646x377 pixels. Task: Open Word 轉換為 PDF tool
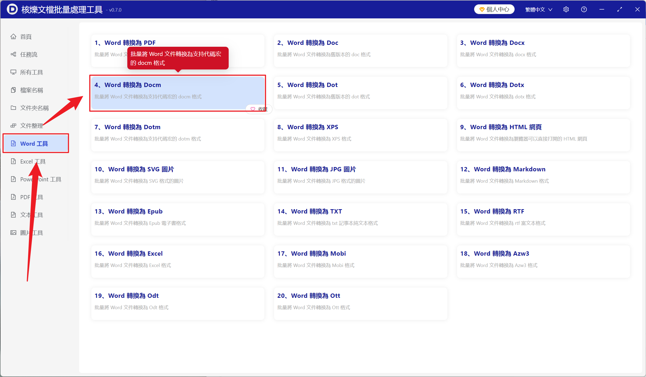click(178, 51)
